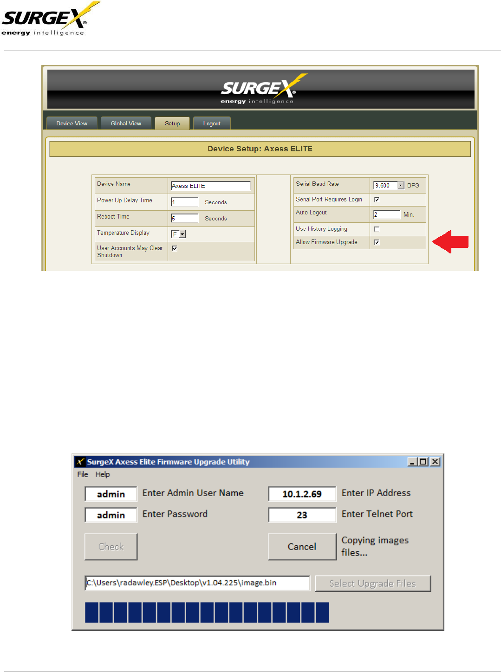Click the 'Device Setup: Axess ELITE' heading

[x=260, y=149]
